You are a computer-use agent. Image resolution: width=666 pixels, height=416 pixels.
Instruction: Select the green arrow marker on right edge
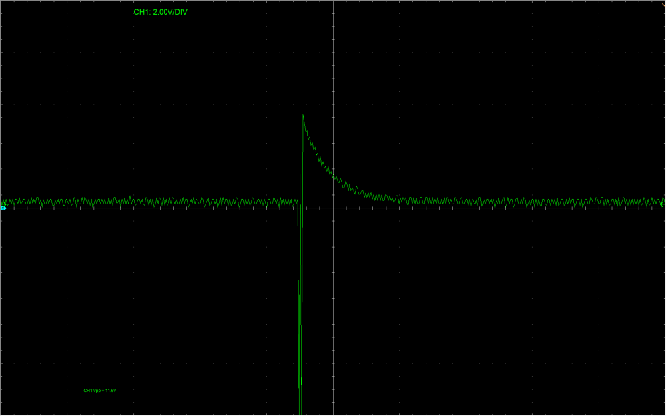point(662,202)
